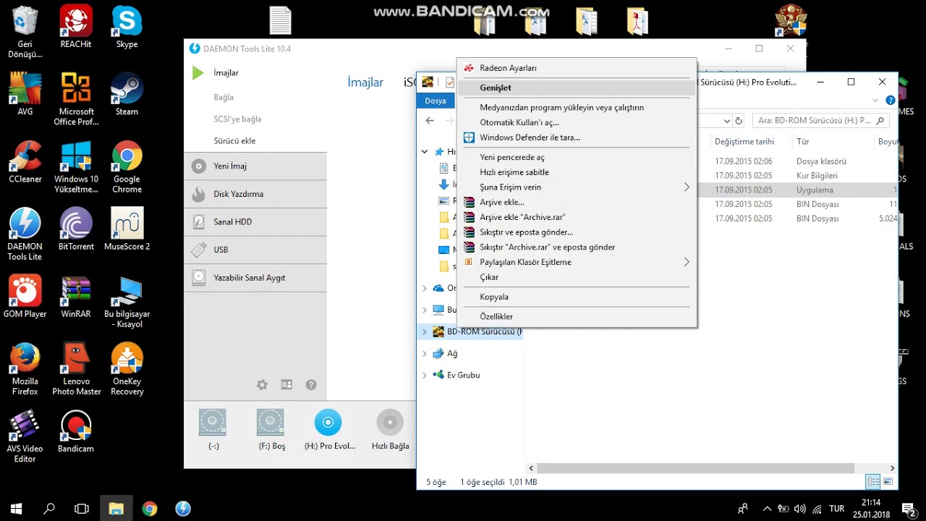Viewport: 926px width, 521px height.
Task: Click Özellikler in the context menu
Action: [577, 316]
